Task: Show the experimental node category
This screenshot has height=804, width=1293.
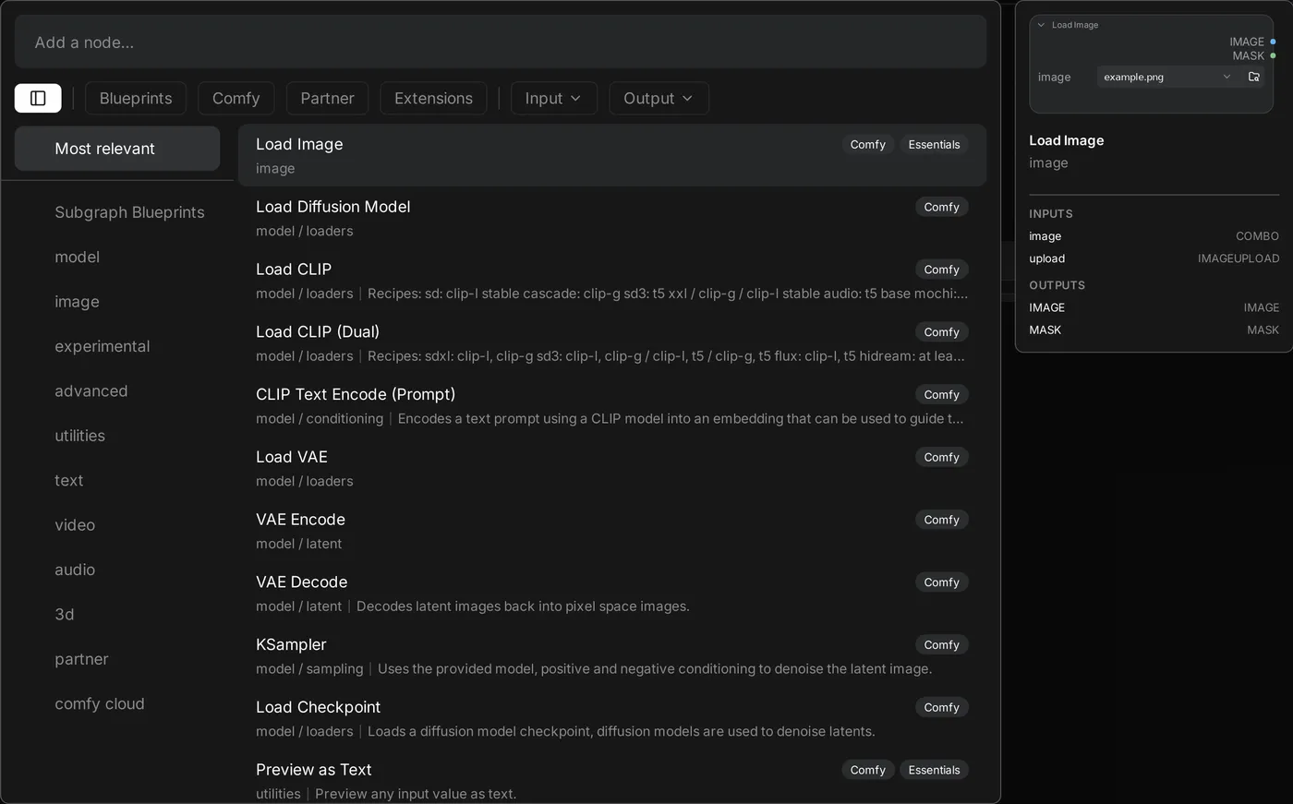Action: (x=102, y=346)
